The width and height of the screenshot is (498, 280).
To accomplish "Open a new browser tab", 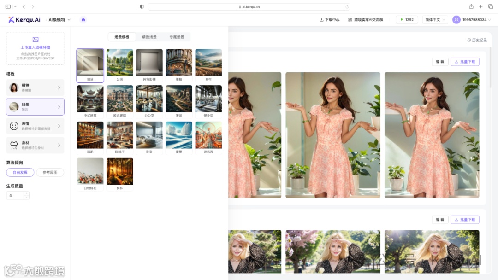I will (x=481, y=6).
